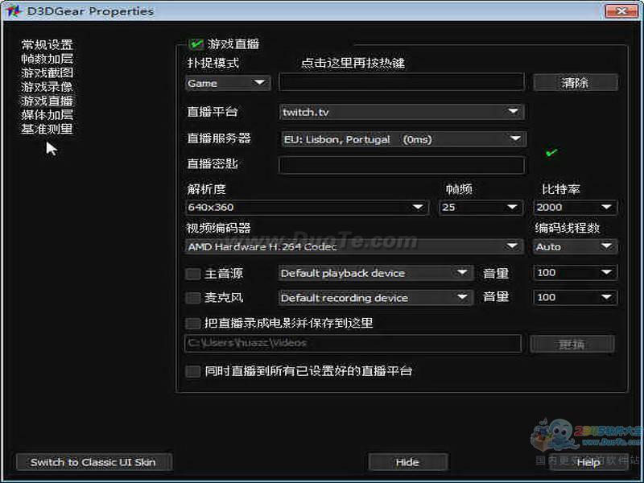Select 游戏直播 in the sidebar
Viewport: 644px width, 483px height.
point(47,101)
